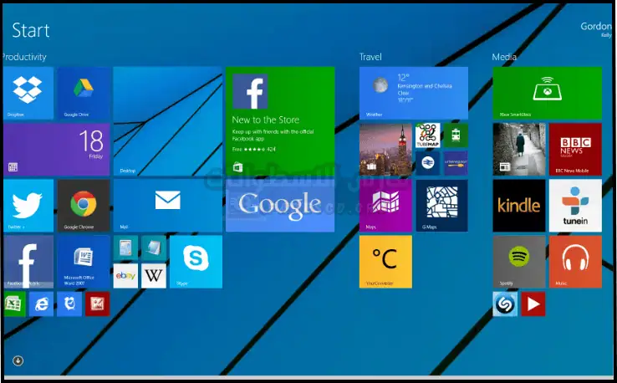Launch Google Drive from Start

click(x=83, y=93)
